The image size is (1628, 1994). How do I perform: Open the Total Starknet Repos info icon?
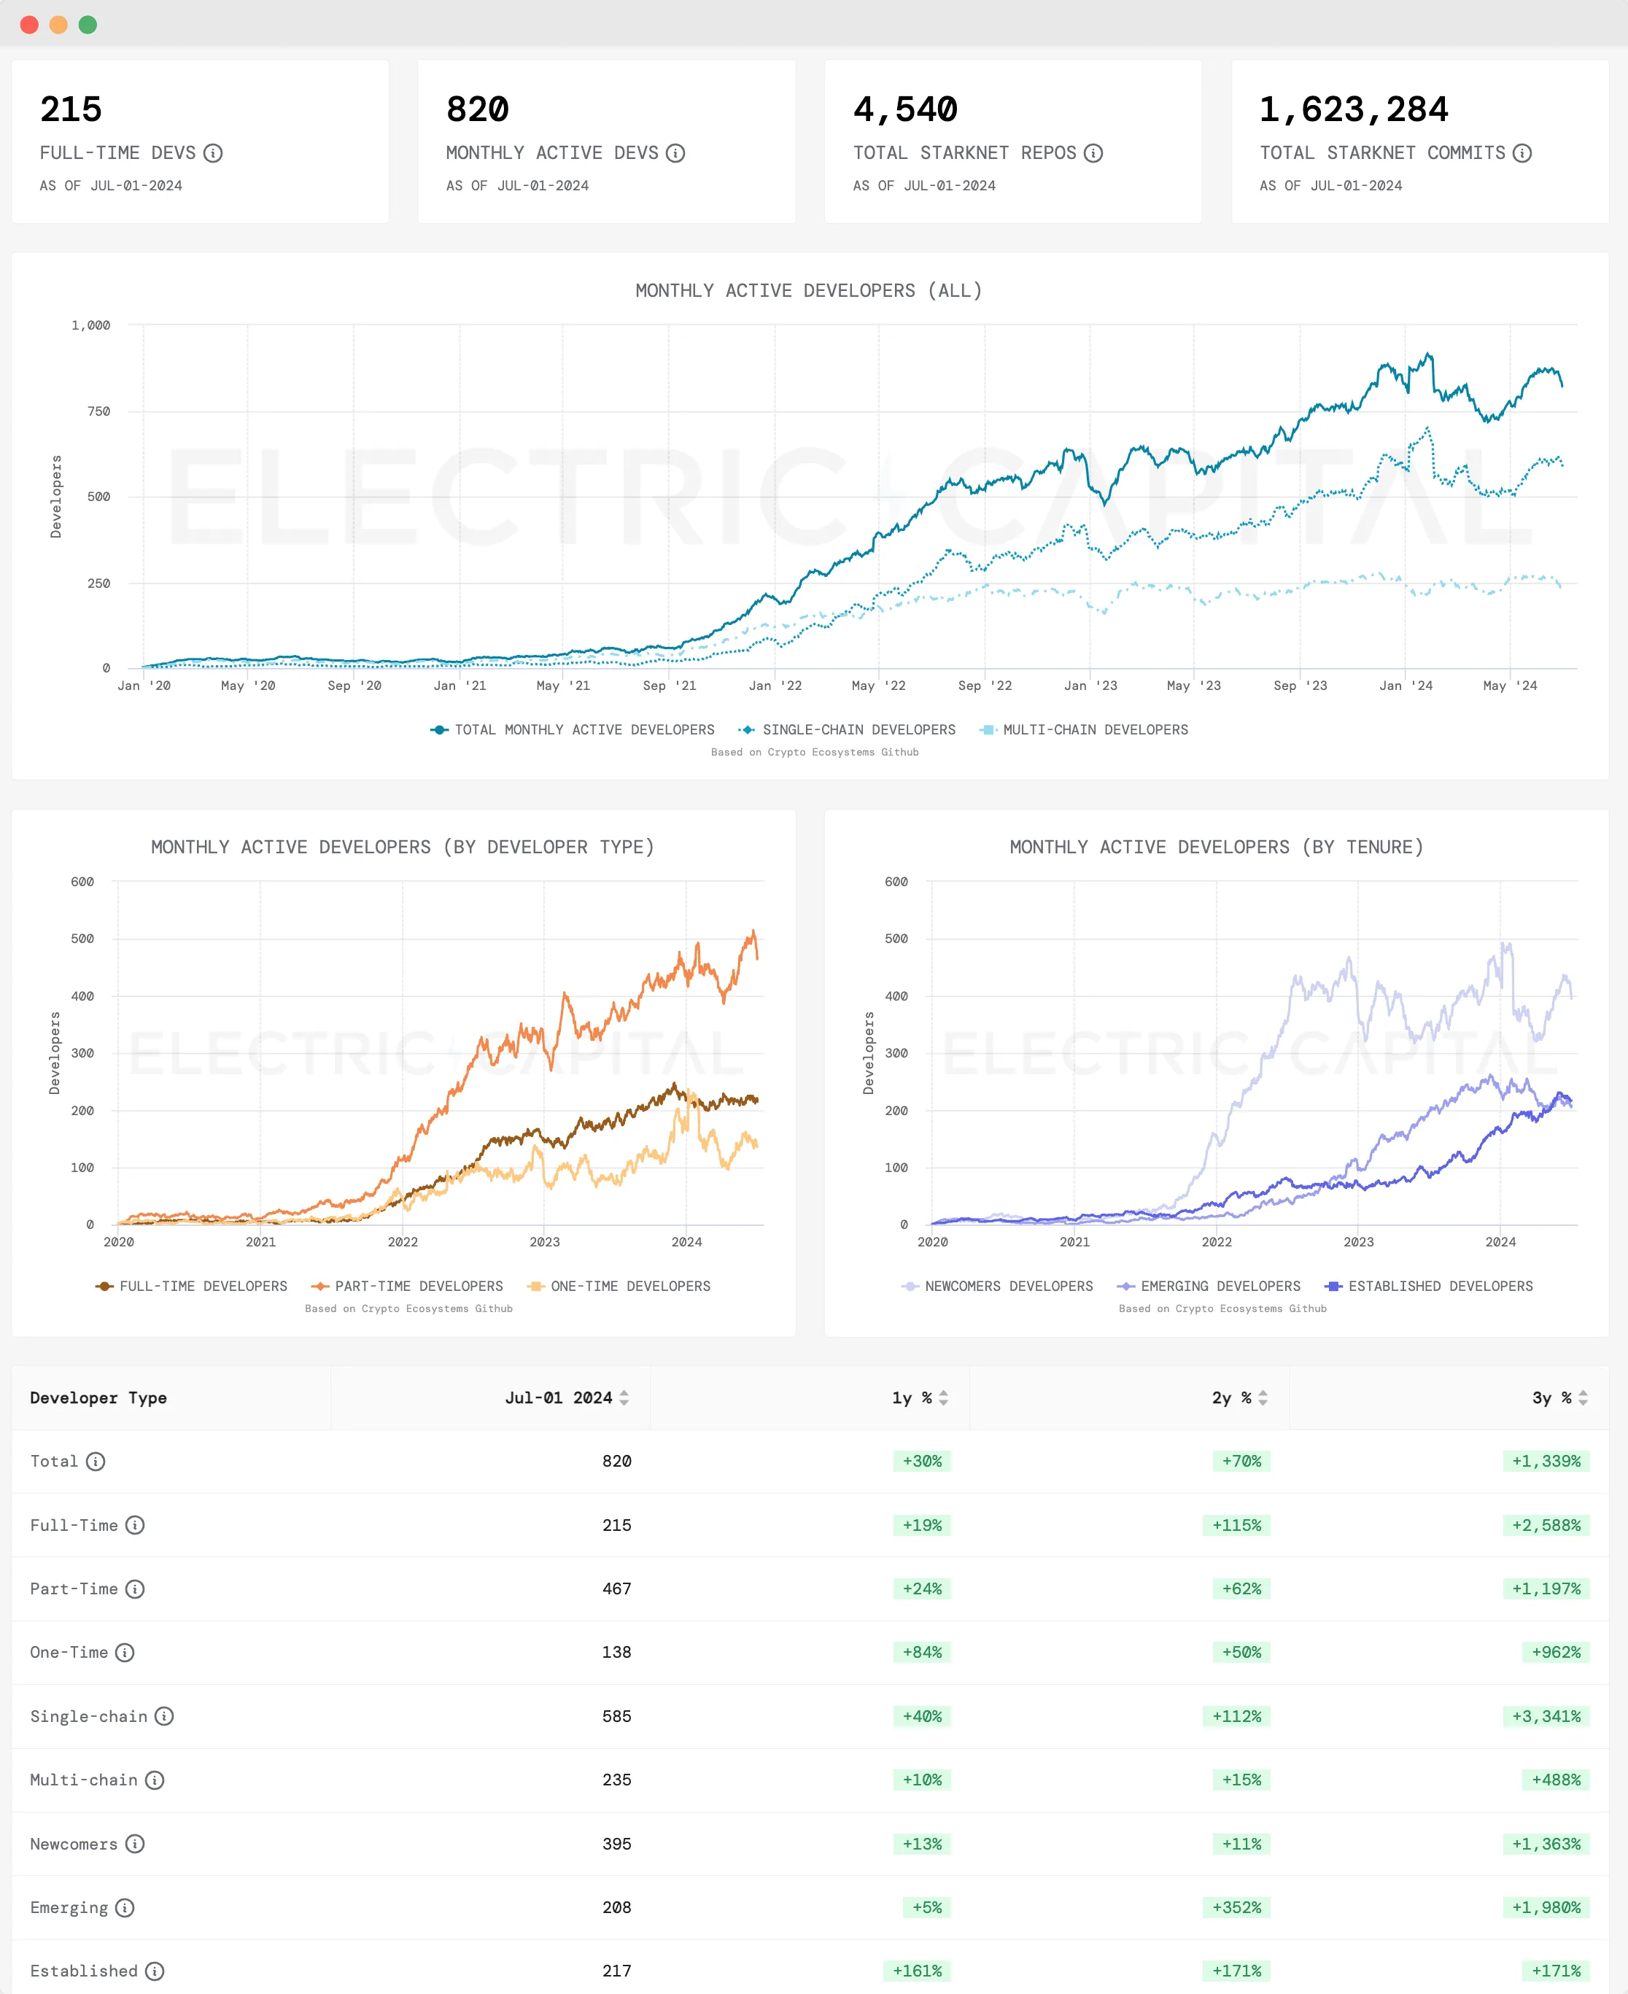(1094, 154)
